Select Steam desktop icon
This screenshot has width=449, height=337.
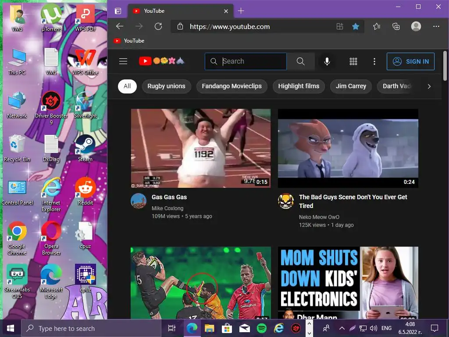(x=86, y=148)
